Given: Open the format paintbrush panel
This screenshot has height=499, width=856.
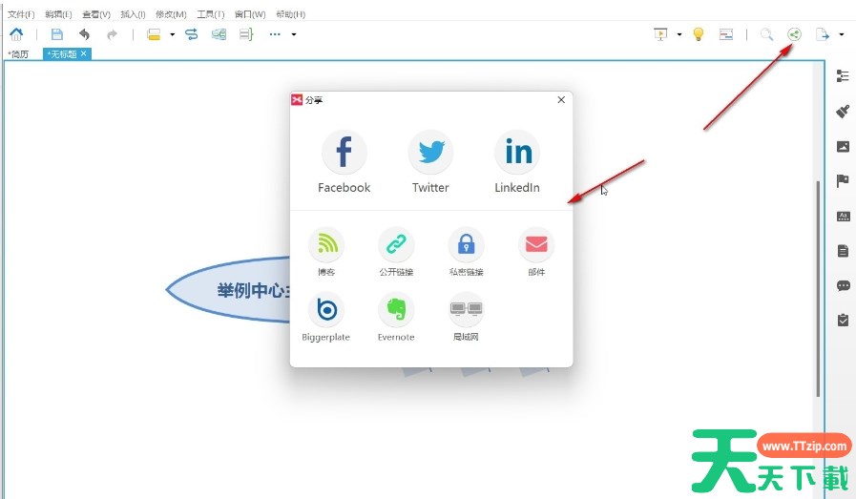Looking at the screenshot, I should [x=843, y=111].
